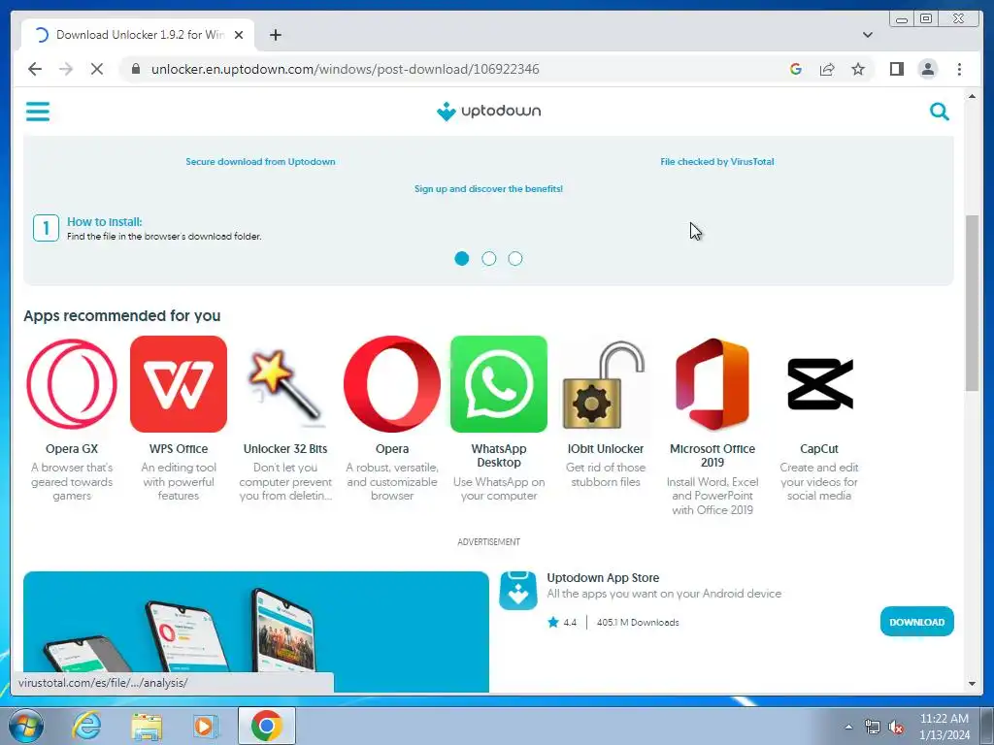Click the '405.1 M Downloads' text

(x=638, y=622)
